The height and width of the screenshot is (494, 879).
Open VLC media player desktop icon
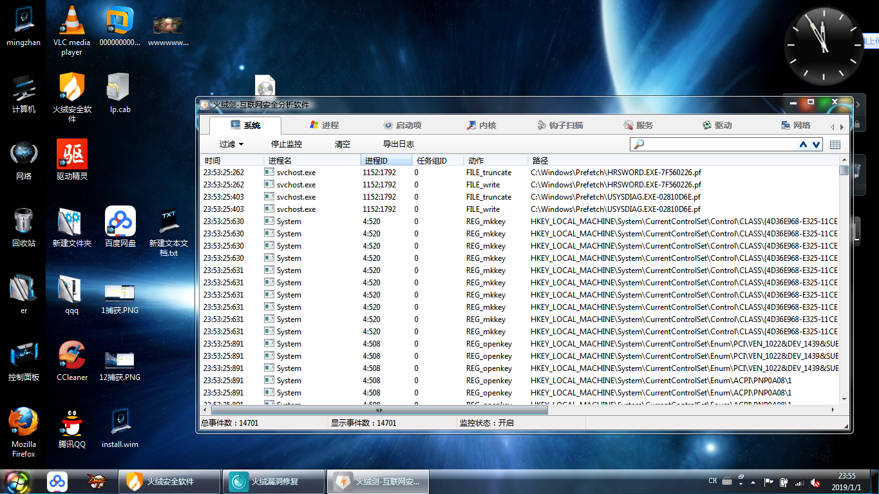click(x=72, y=30)
